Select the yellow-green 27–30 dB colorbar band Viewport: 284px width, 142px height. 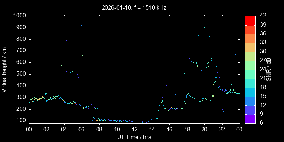tap(250, 56)
